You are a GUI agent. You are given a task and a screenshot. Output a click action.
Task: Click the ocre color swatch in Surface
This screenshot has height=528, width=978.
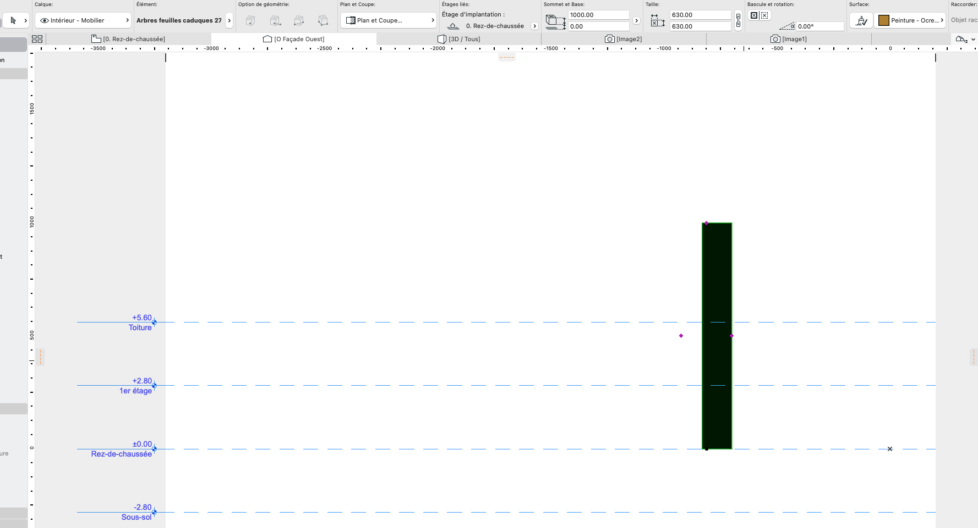pyautogui.click(x=884, y=20)
